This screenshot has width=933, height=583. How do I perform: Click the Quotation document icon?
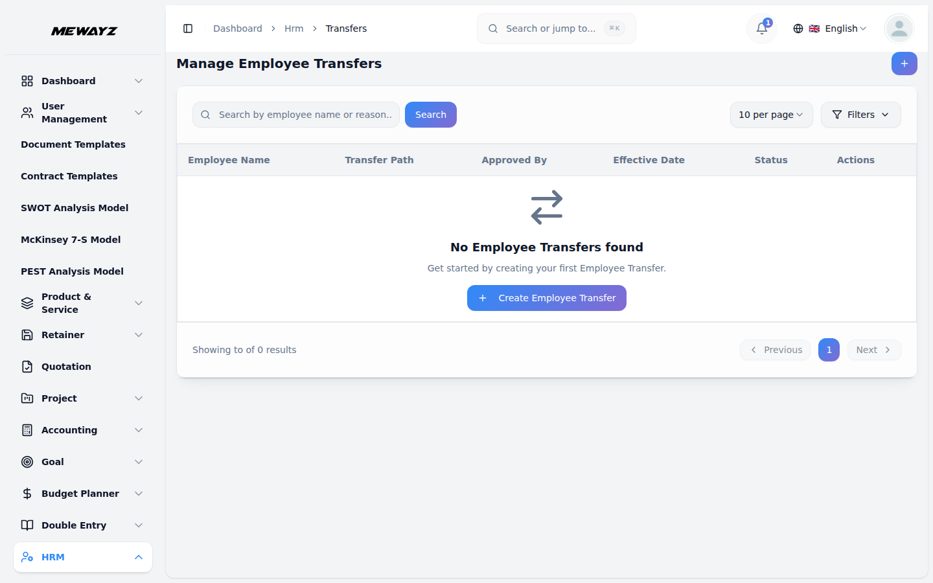27,366
